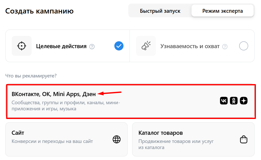
Task: Open the help tooltip next to Узнаваемость и охват
Action: point(225,47)
